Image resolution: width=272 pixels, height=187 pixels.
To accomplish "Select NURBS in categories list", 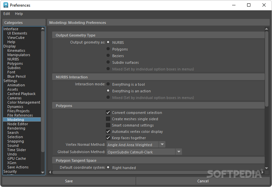I will [x=13, y=59].
